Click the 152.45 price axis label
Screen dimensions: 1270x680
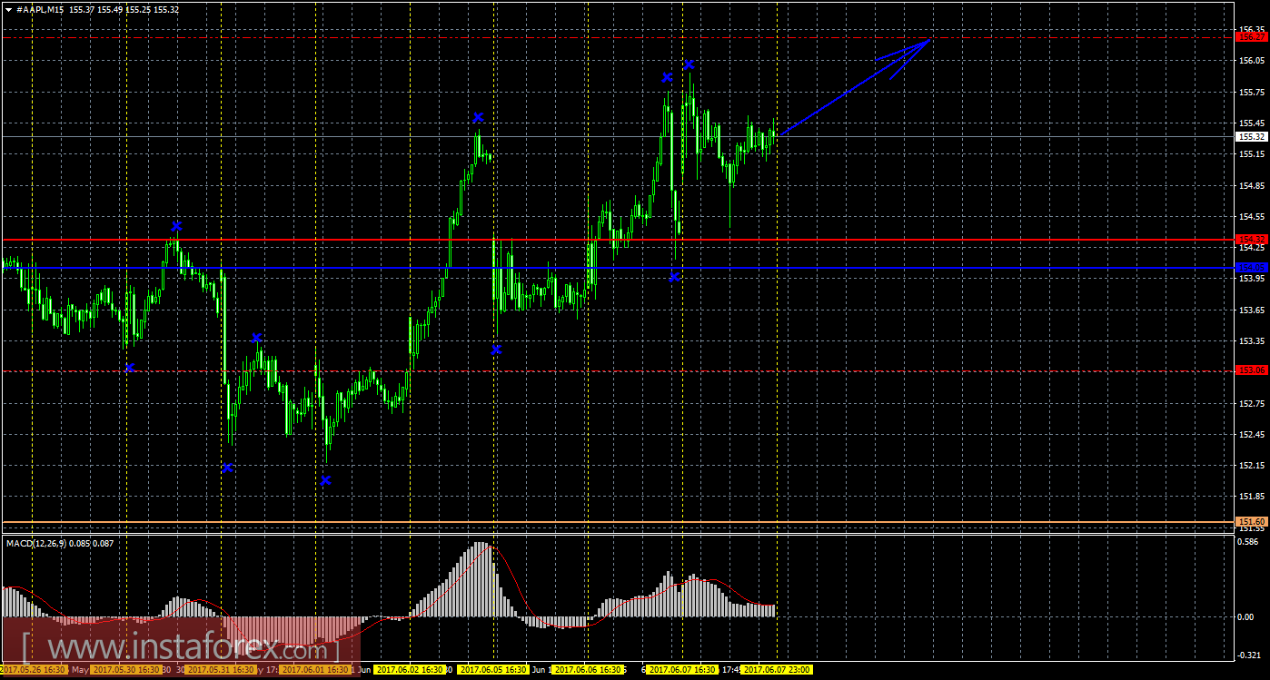(x=1252, y=434)
